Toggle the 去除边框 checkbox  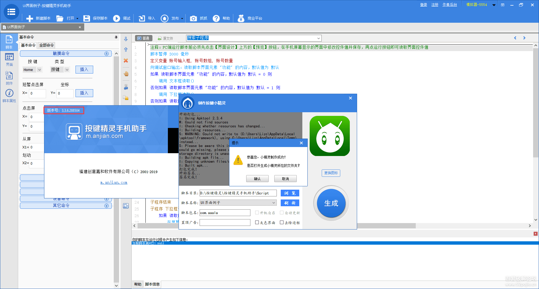coord(282,223)
